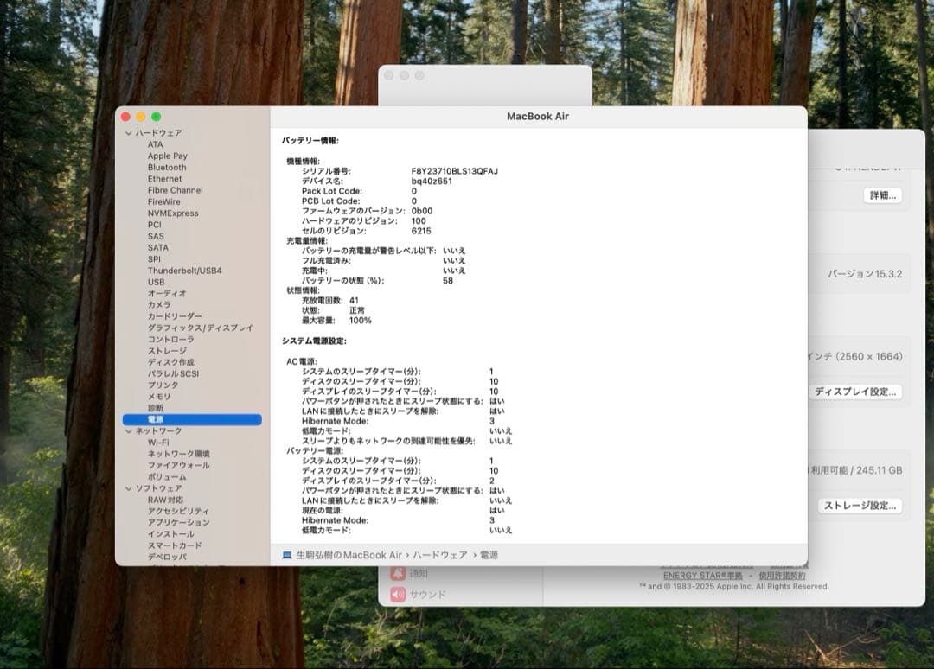
Task: Open the Wi-Fi network entry
Action: (158, 443)
